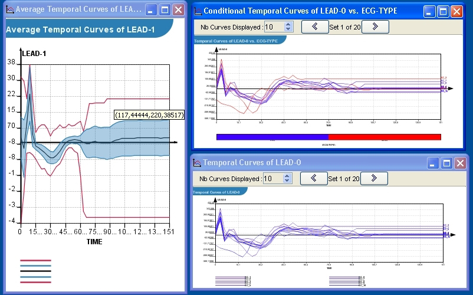Click the black average line in LEAD-1 legend
The image size is (473, 295).
tap(35, 271)
